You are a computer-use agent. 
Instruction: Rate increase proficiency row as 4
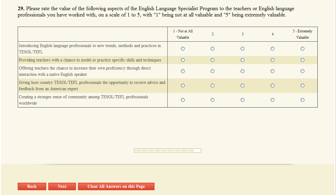pyautogui.click(x=272, y=71)
